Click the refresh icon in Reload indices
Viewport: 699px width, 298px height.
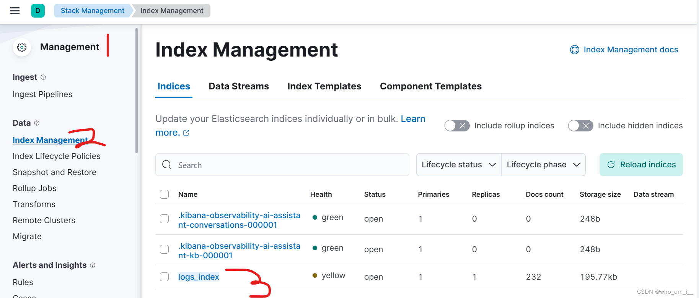click(x=611, y=165)
